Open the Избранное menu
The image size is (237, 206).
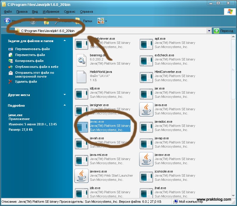[x=51, y=12]
